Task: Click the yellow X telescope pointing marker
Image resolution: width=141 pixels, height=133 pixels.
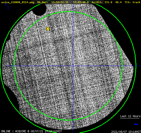Action: 48,29
